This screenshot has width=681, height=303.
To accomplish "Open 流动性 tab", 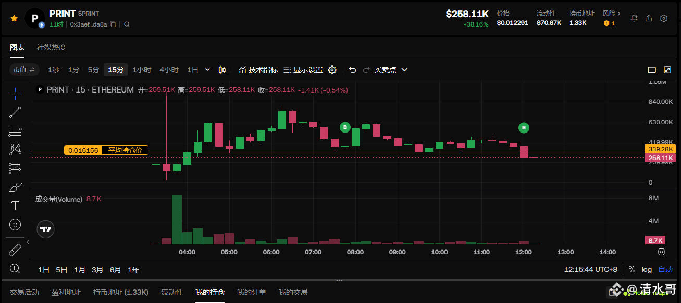I will pos(172,293).
